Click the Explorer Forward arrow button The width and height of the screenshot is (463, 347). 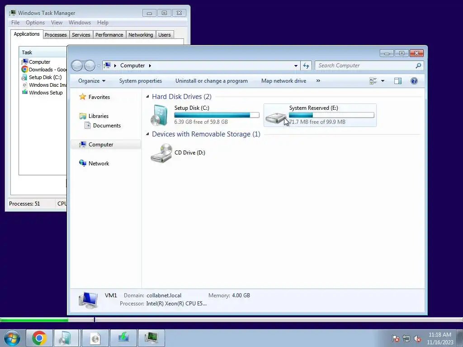click(90, 66)
